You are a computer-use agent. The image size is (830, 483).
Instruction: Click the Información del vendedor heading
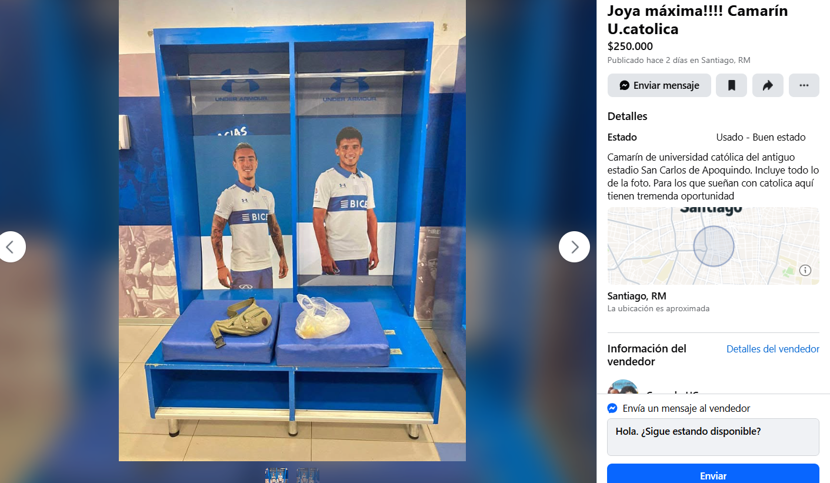click(647, 355)
